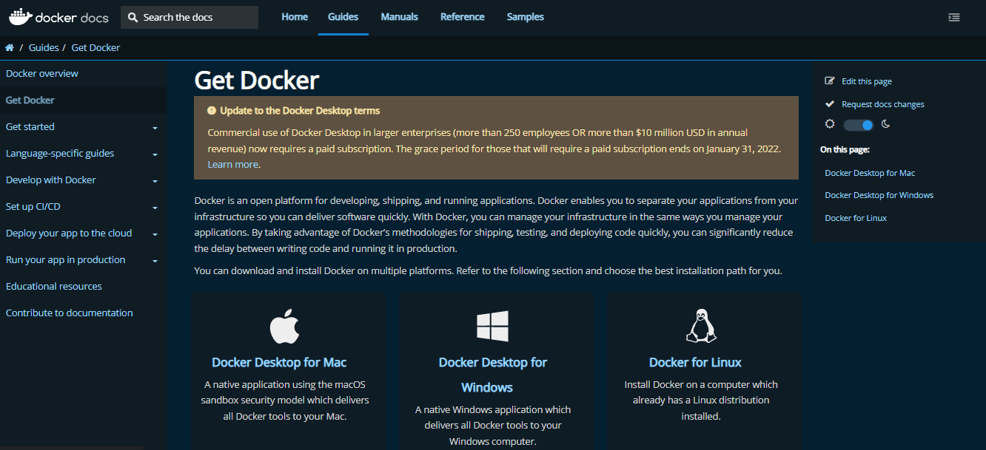Select Get Docker in sidebar
This screenshot has height=450, width=986.
pos(30,100)
